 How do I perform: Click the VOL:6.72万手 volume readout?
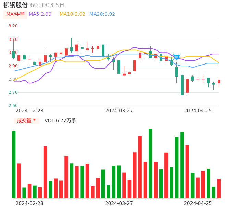coord(60,120)
